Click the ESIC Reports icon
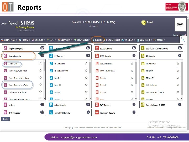 97,56
